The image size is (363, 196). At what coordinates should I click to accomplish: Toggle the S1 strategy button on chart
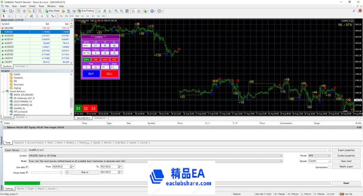(x=78, y=108)
